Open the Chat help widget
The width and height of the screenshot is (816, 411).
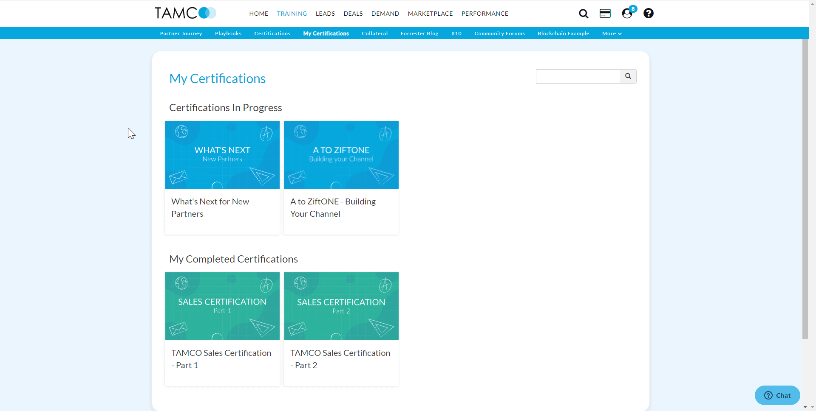pyautogui.click(x=777, y=395)
